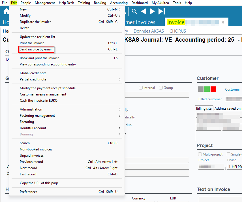
Task: Click the small lookup icon beside Project field
Action: (225, 168)
